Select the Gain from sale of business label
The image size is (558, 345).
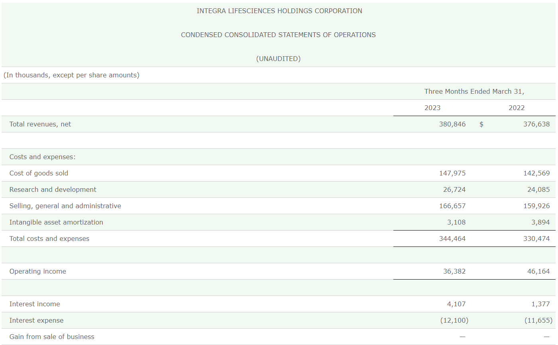52,337
